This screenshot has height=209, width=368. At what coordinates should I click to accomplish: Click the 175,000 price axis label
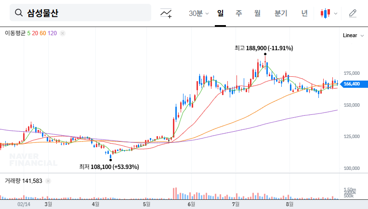[x=352, y=73]
